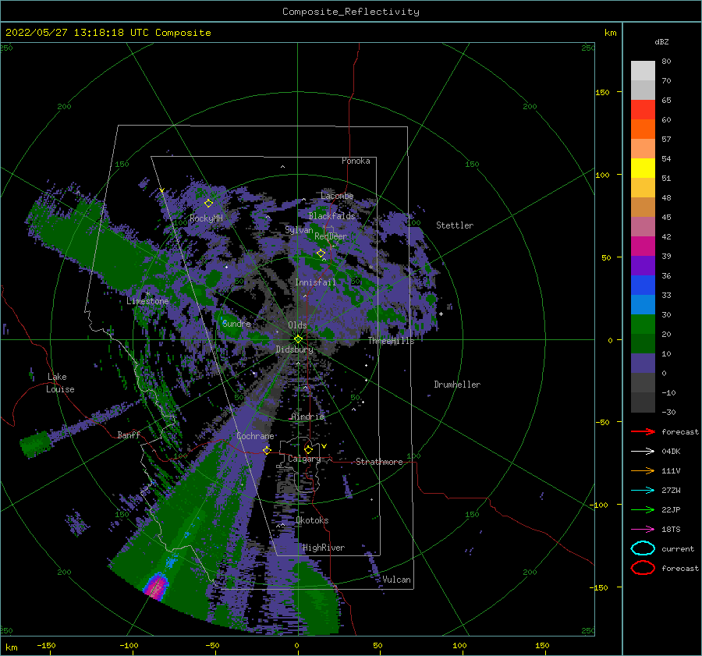Click the Lake Louise label
The width and height of the screenshot is (702, 656).
(x=60, y=383)
